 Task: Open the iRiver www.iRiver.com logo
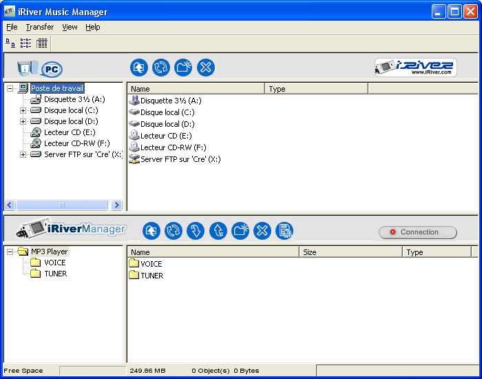click(416, 68)
